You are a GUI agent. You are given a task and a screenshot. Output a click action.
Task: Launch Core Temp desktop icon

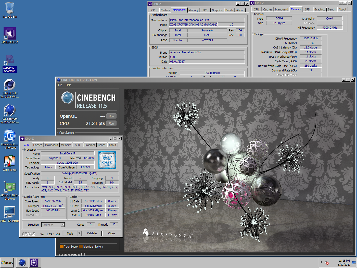pyautogui.click(x=9, y=163)
